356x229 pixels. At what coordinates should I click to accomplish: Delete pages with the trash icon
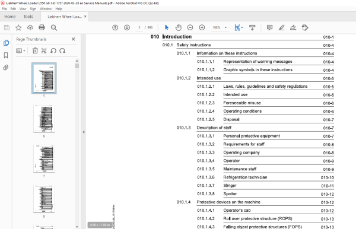click(35, 50)
